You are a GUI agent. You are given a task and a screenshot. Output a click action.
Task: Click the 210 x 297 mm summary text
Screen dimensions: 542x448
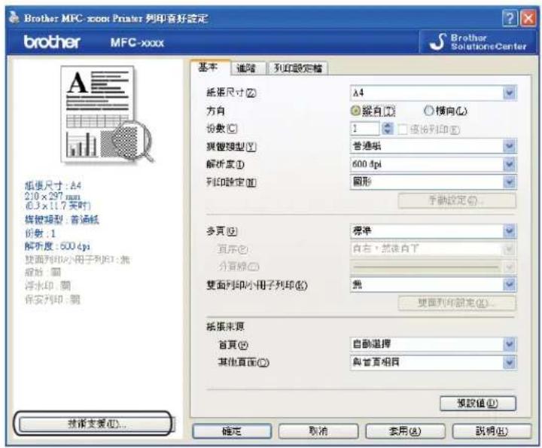(x=52, y=197)
